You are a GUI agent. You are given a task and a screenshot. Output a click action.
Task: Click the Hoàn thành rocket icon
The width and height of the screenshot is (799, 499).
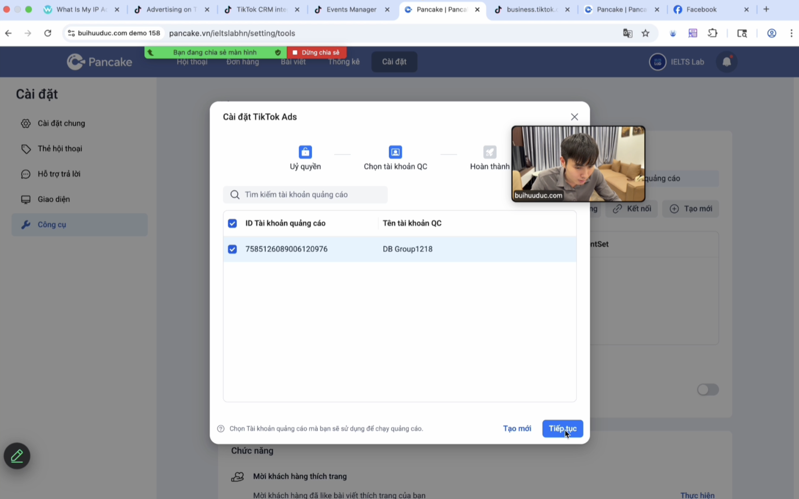489,152
